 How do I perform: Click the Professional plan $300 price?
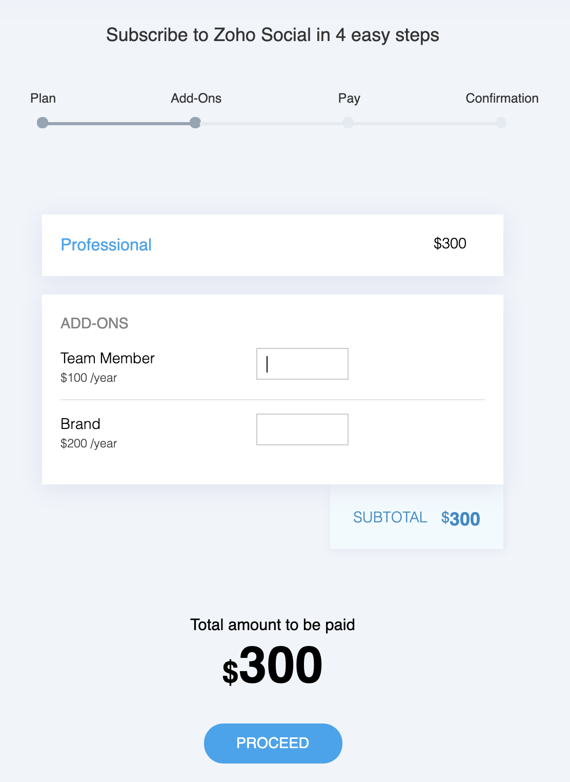pos(450,243)
